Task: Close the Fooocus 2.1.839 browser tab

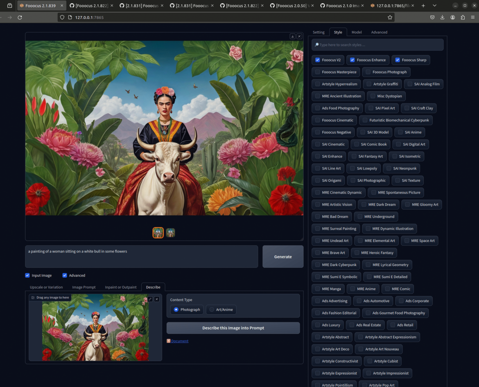Action: click(x=62, y=5)
